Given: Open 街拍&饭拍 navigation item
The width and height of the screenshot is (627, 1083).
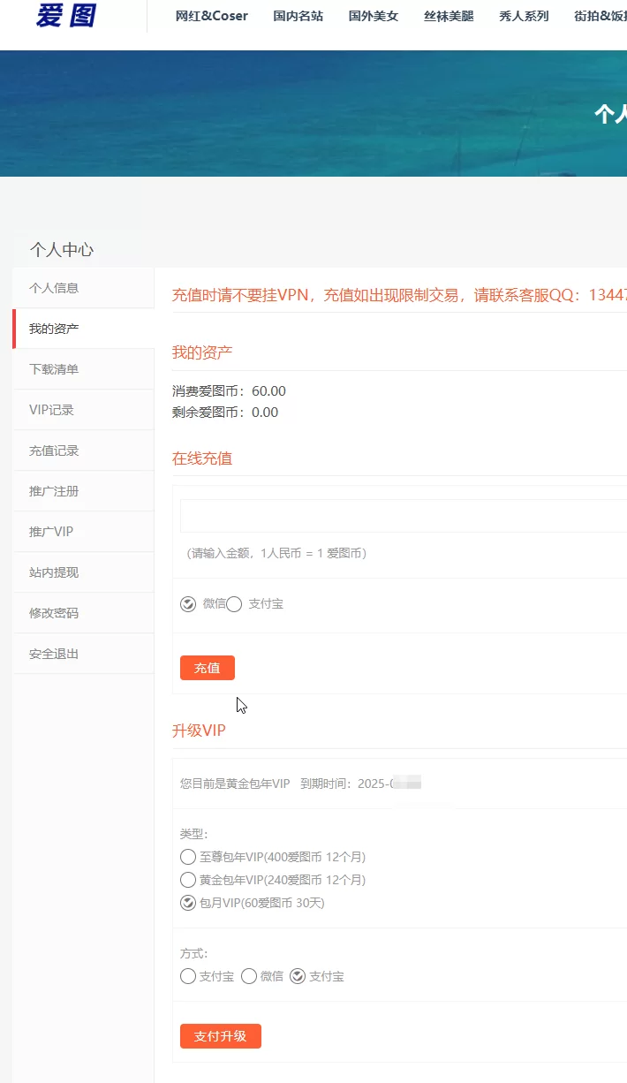Looking at the screenshot, I should click(x=601, y=16).
